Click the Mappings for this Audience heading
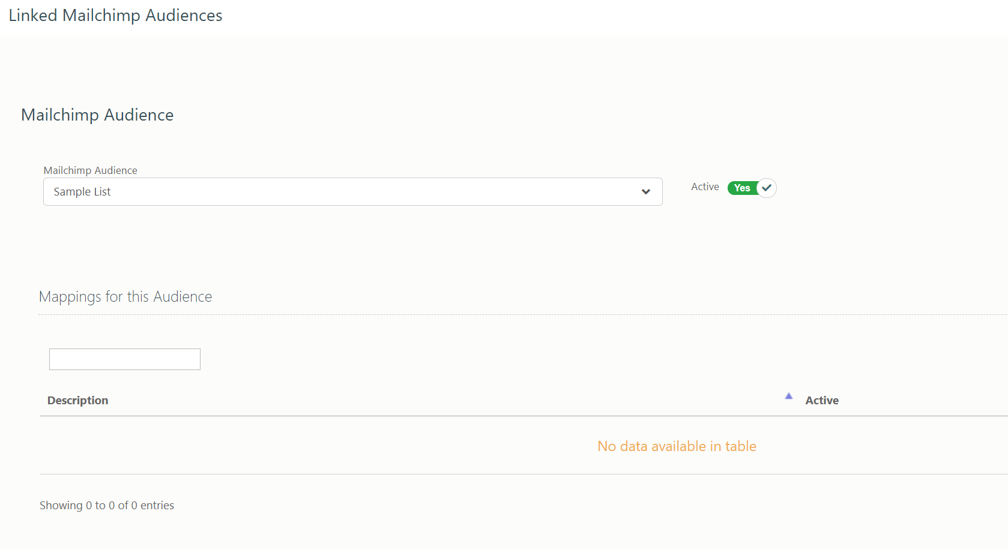1008x550 pixels. (x=125, y=297)
